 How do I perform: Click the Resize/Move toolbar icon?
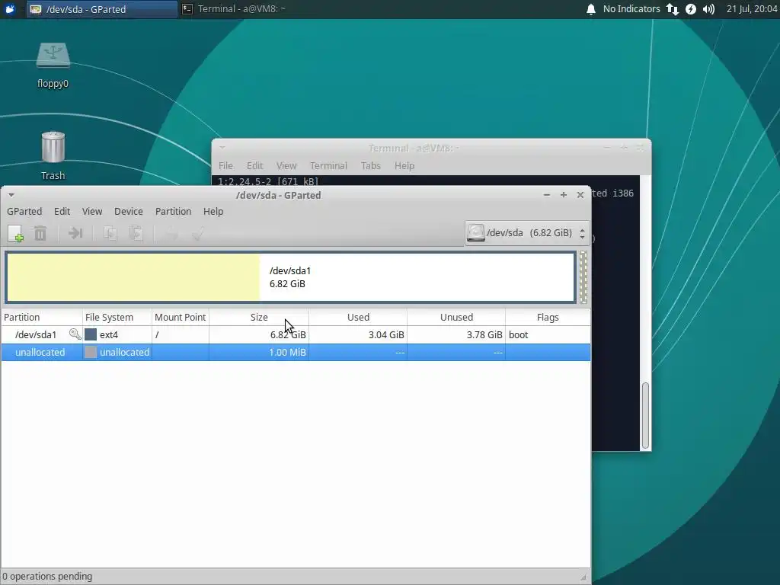pos(75,233)
